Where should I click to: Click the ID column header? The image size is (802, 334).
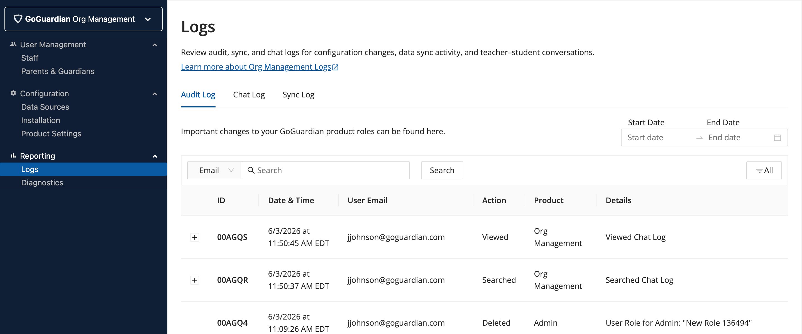[x=221, y=200]
